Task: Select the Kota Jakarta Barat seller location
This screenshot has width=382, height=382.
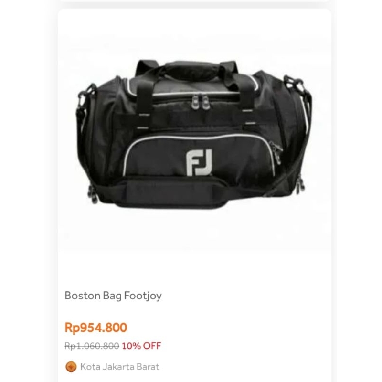Action: pos(120,367)
